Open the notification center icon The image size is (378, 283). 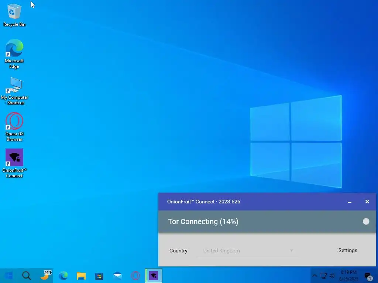(368, 276)
